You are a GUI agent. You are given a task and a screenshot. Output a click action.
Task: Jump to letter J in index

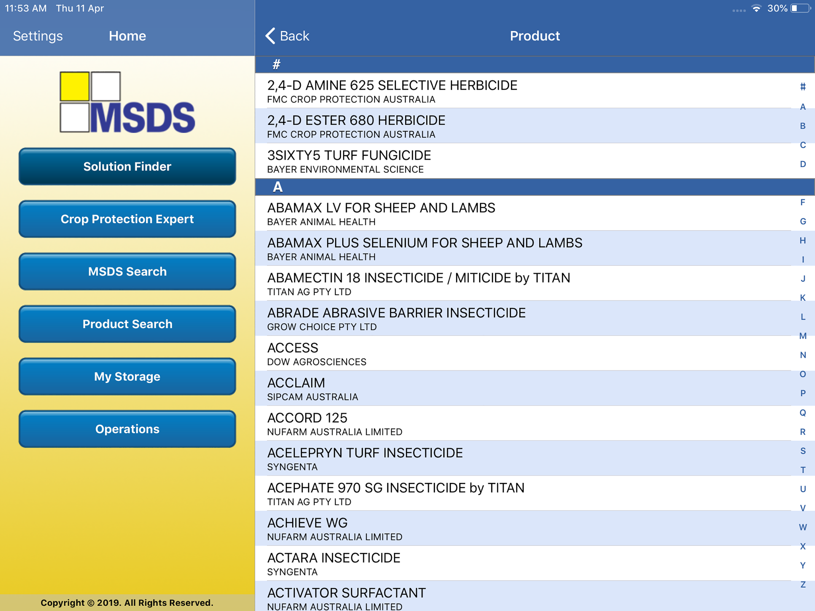(x=803, y=279)
